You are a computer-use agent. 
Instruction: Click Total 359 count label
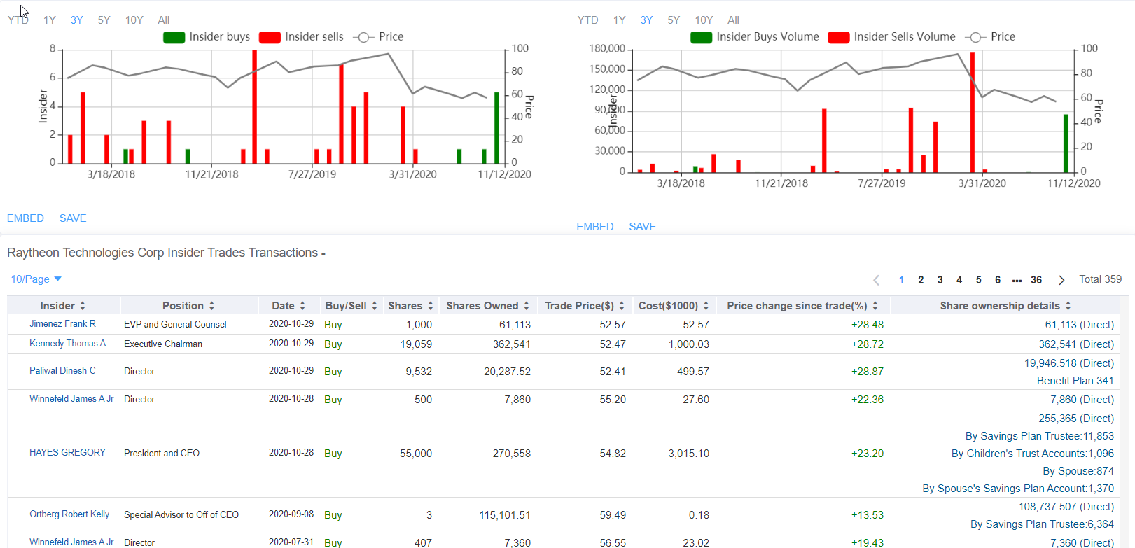(x=1101, y=279)
